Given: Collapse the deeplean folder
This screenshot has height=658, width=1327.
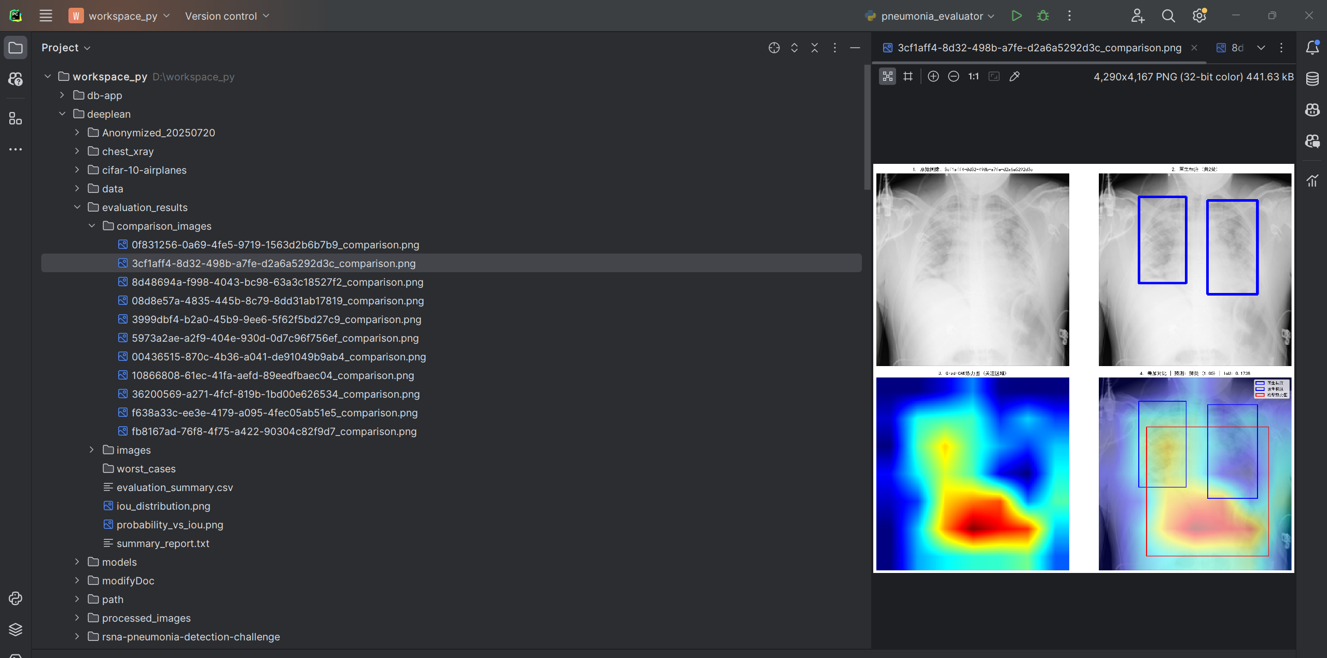Looking at the screenshot, I should pyautogui.click(x=62, y=114).
